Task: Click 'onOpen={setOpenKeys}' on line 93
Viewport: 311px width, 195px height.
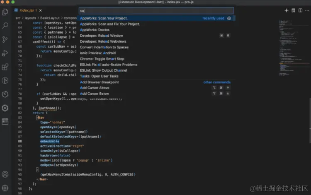Action: click(x=59, y=165)
